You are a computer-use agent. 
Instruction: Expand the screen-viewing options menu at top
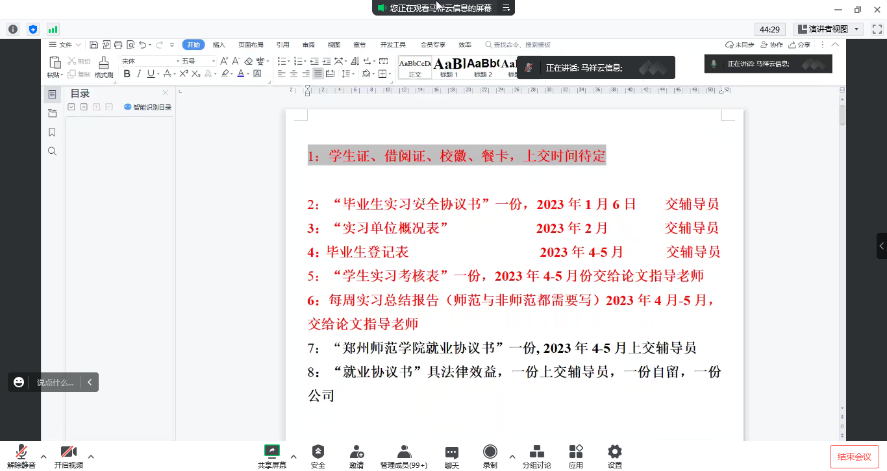(x=506, y=8)
